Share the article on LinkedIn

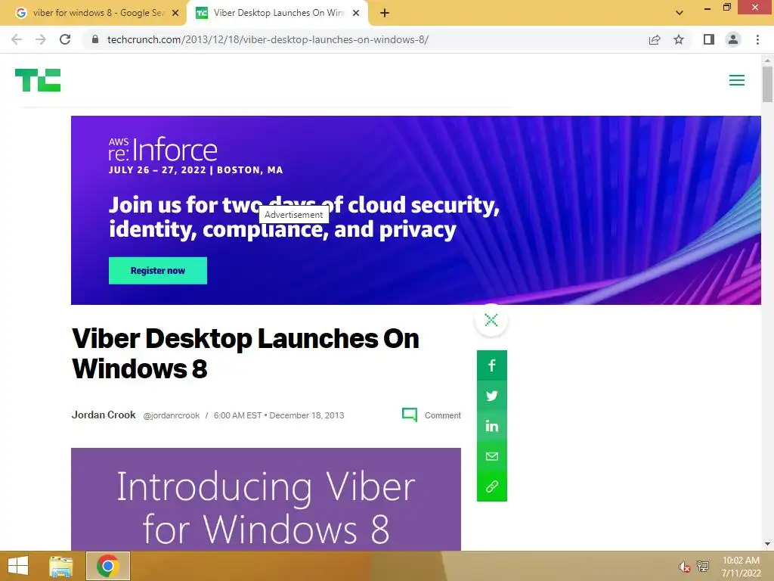click(x=491, y=426)
